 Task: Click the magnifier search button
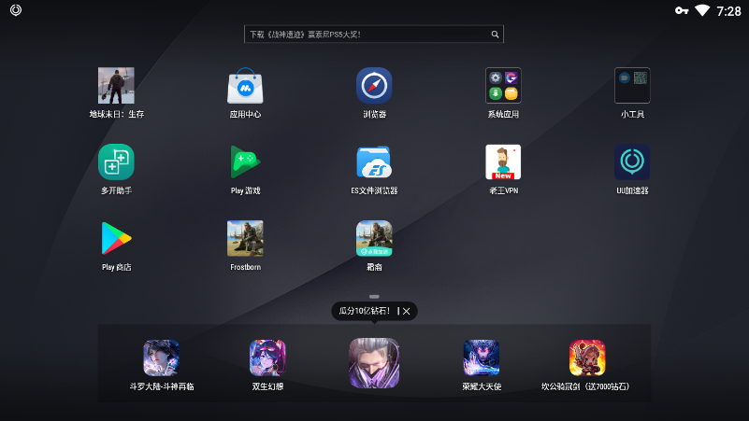click(496, 35)
